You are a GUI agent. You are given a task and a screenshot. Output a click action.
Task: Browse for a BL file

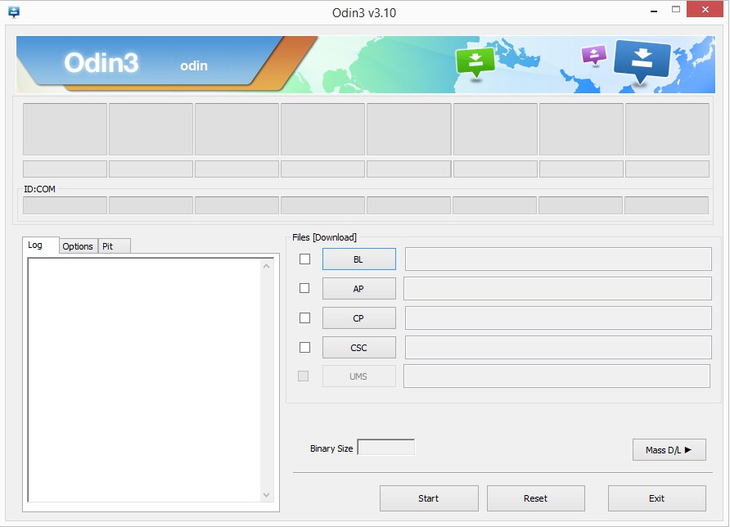point(359,259)
